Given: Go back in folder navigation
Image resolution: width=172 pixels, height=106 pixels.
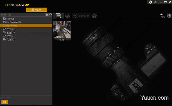Looking at the screenshot, I should (x=2, y=15).
